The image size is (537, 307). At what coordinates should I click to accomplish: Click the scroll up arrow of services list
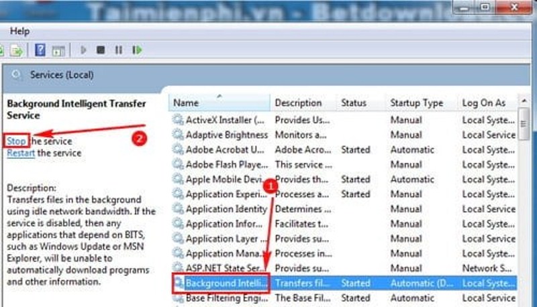click(524, 101)
